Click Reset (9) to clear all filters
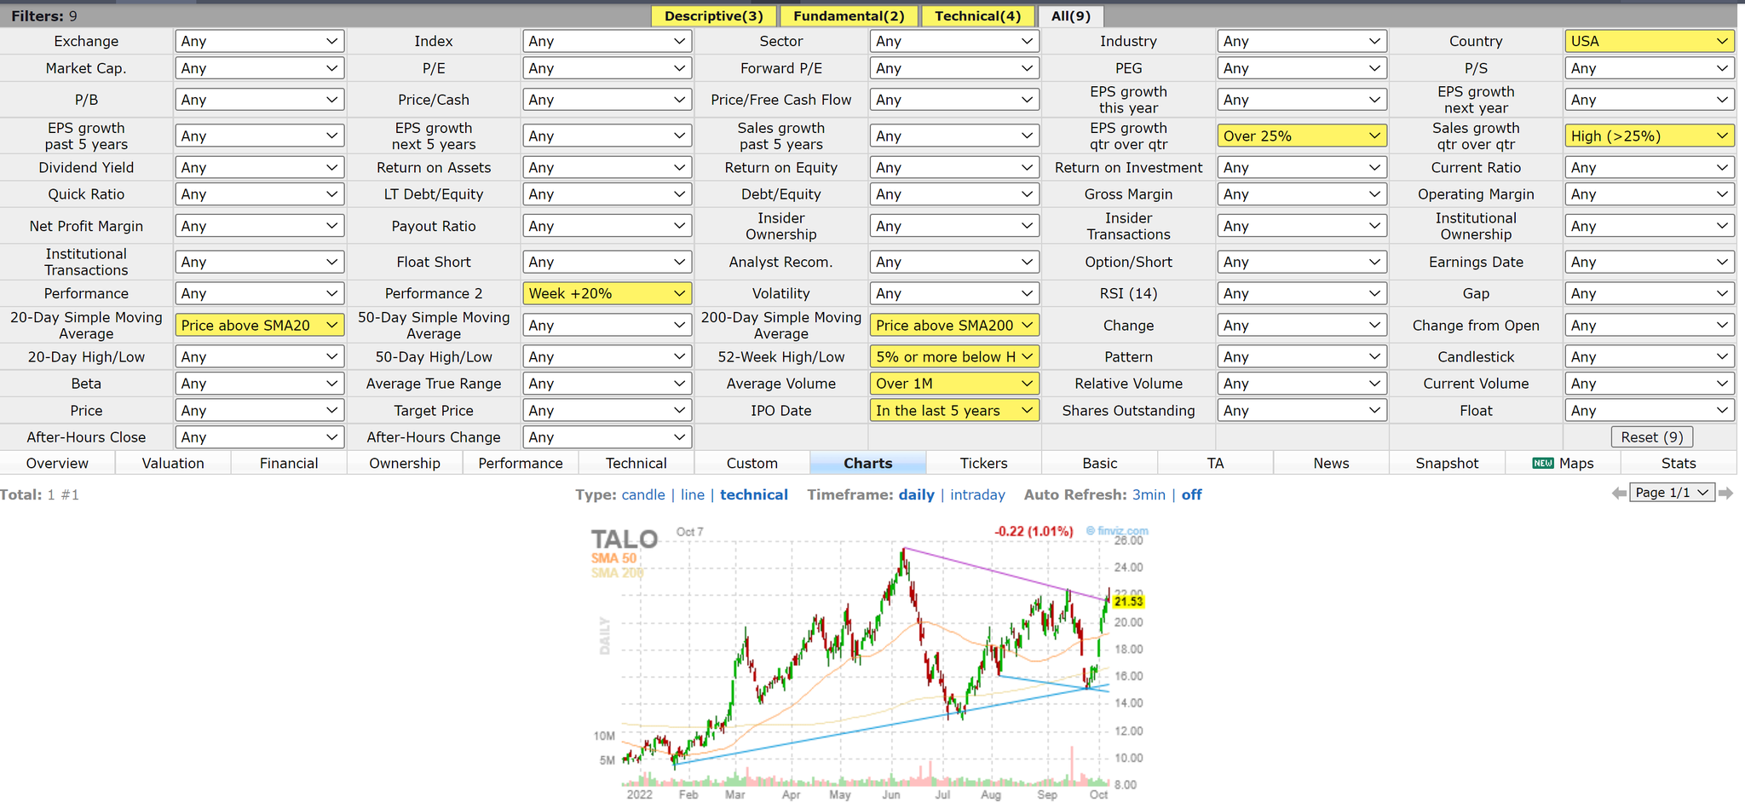 tap(1650, 436)
